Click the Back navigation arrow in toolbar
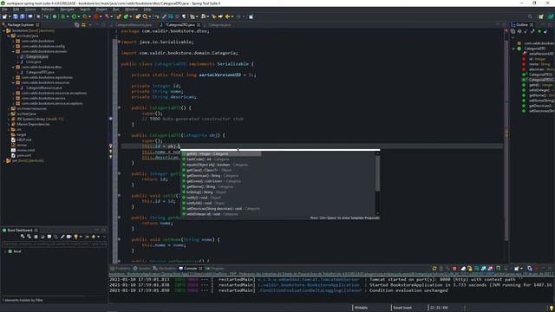This screenshot has width=555, height=312. tap(227, 16)
